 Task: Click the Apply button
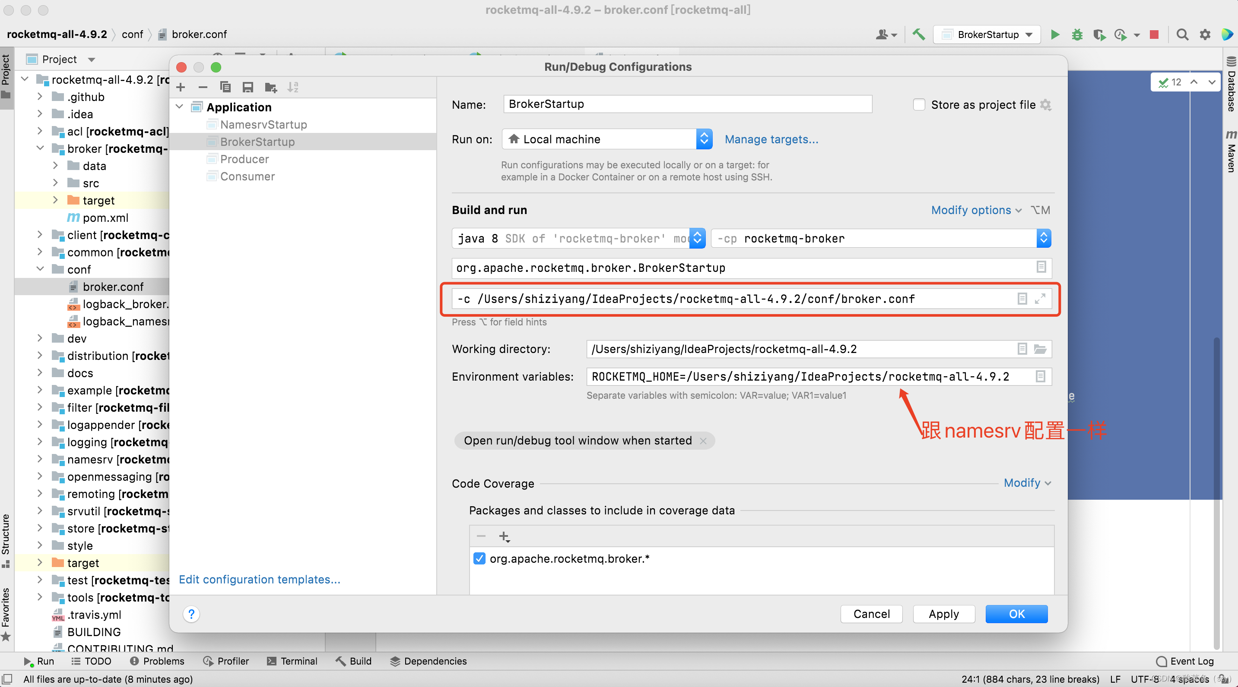tap(943, 614)
